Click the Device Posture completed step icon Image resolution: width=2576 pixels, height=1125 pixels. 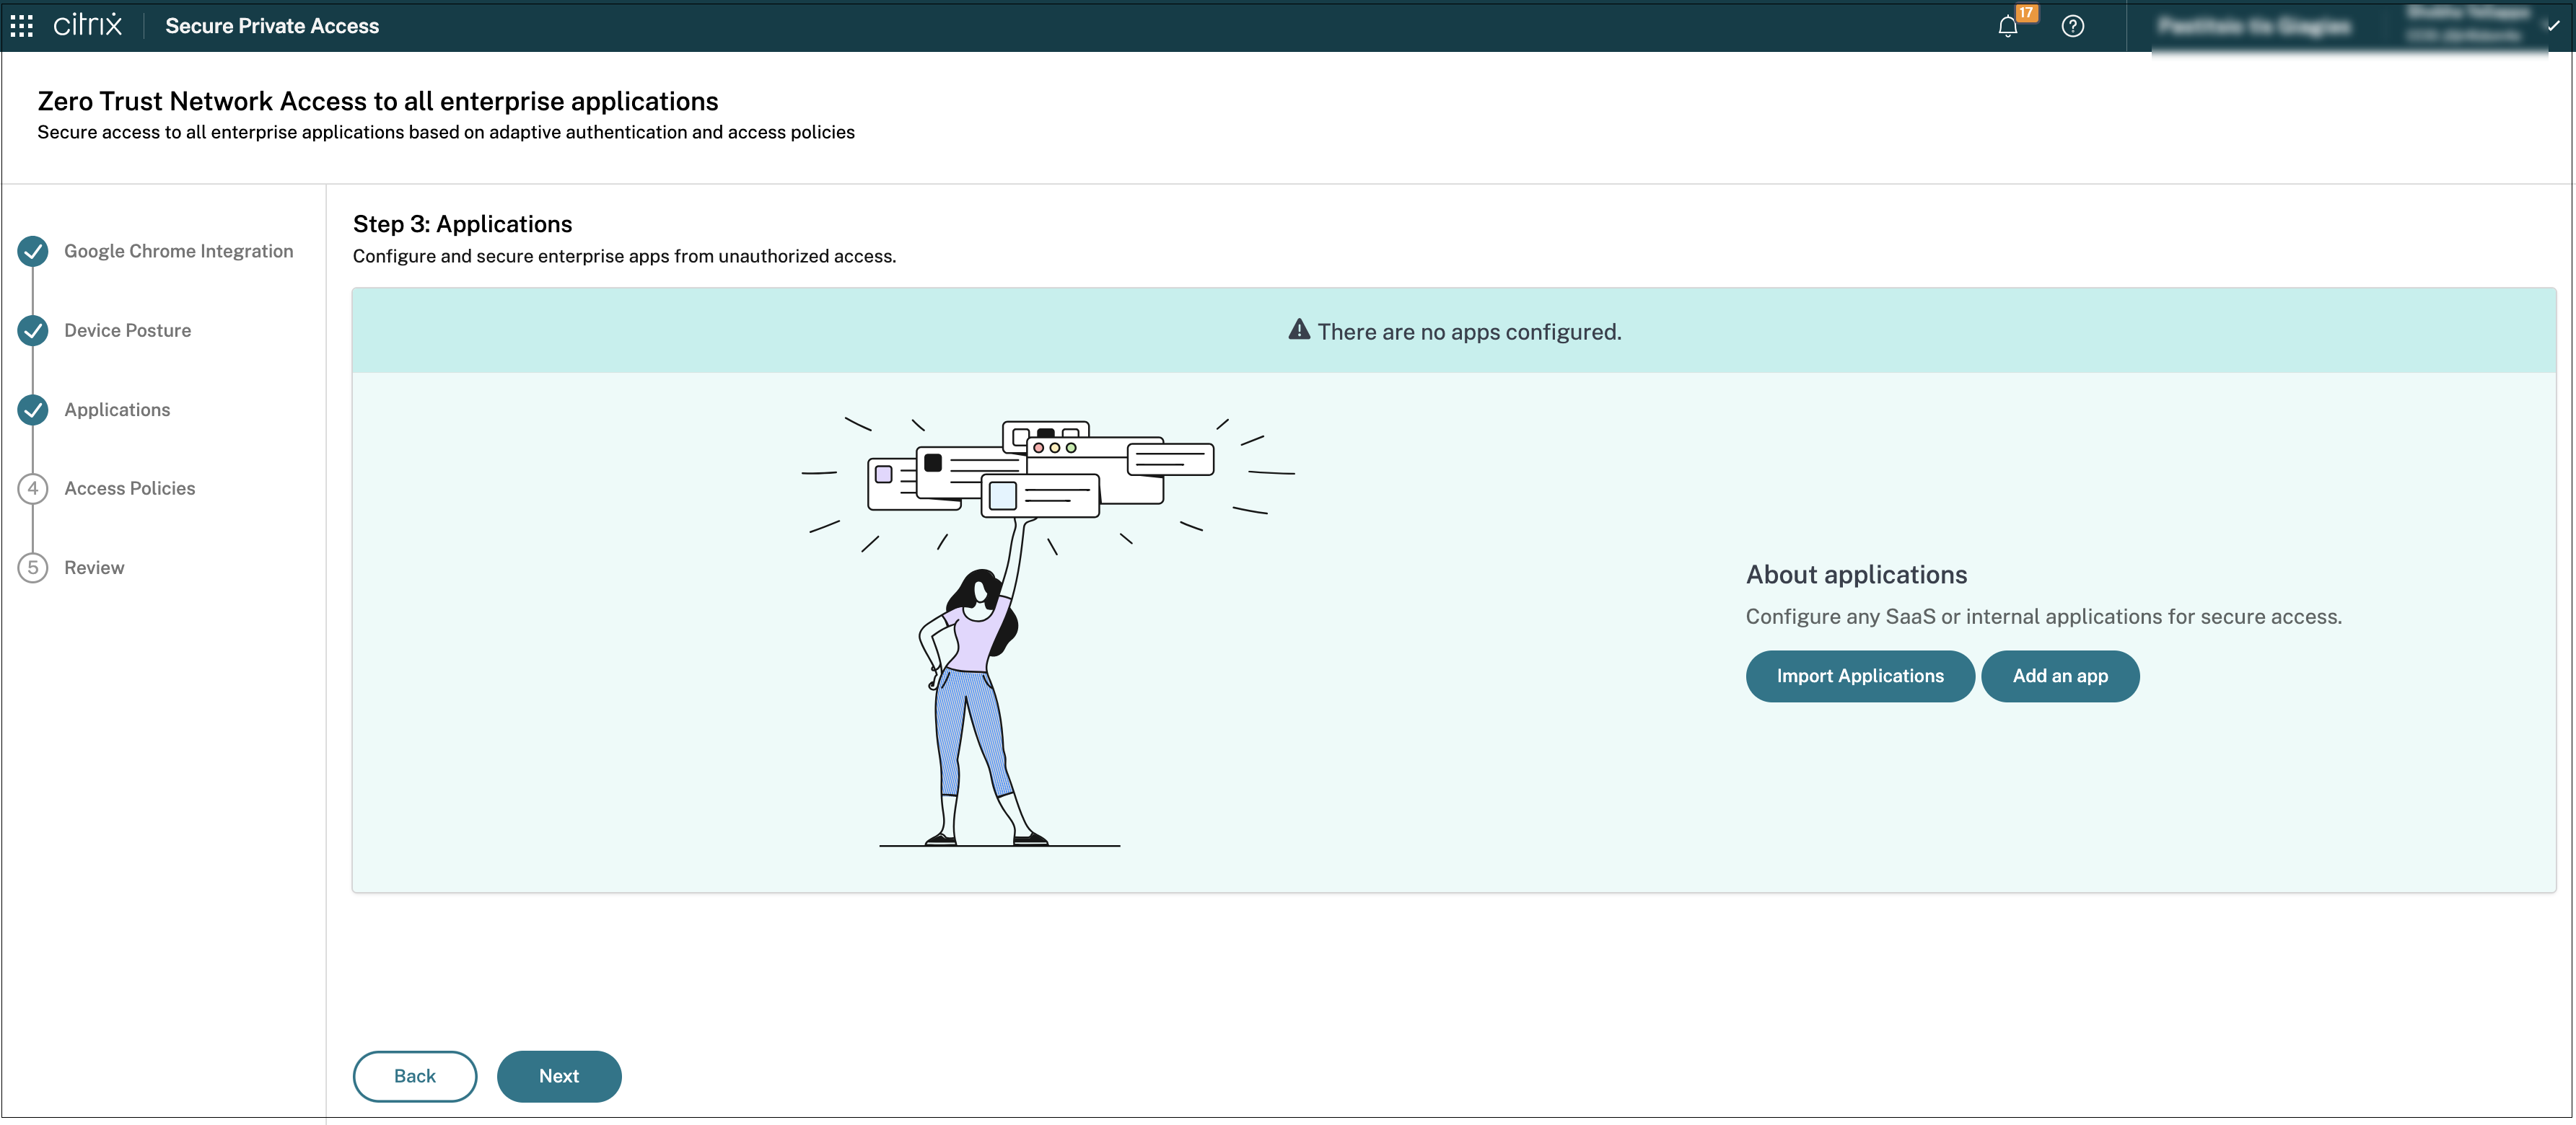click(x=33, y=331)
